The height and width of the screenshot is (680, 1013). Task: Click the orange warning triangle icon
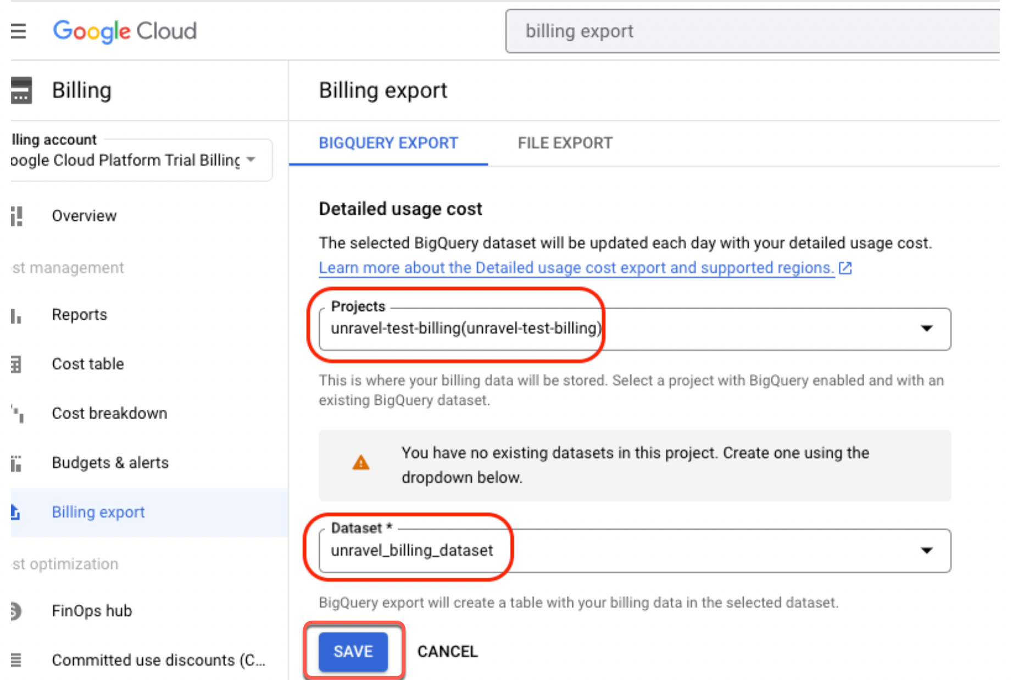361,463
